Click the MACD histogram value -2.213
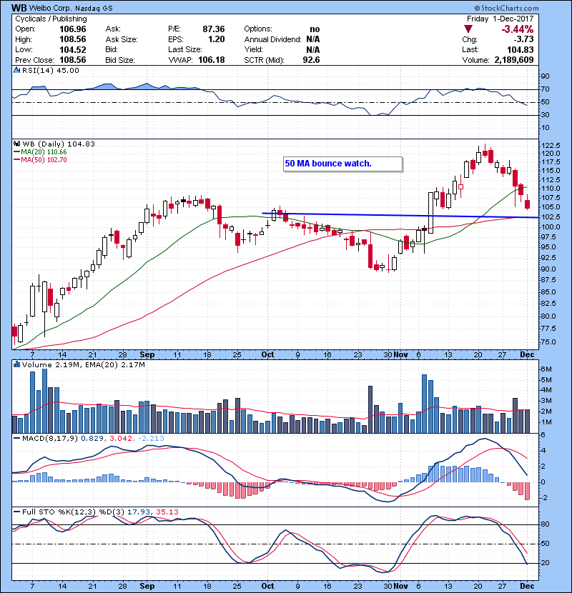The image size is (572, 593). 151,439
